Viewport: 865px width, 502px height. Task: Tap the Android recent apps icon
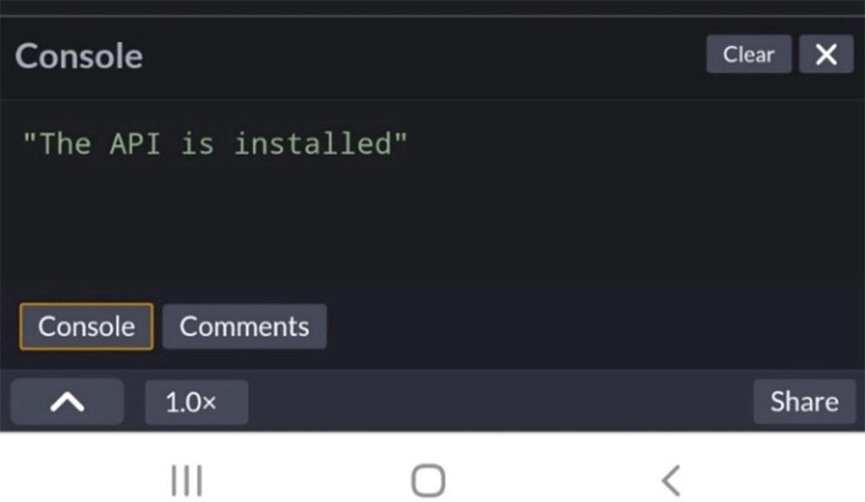187,480
